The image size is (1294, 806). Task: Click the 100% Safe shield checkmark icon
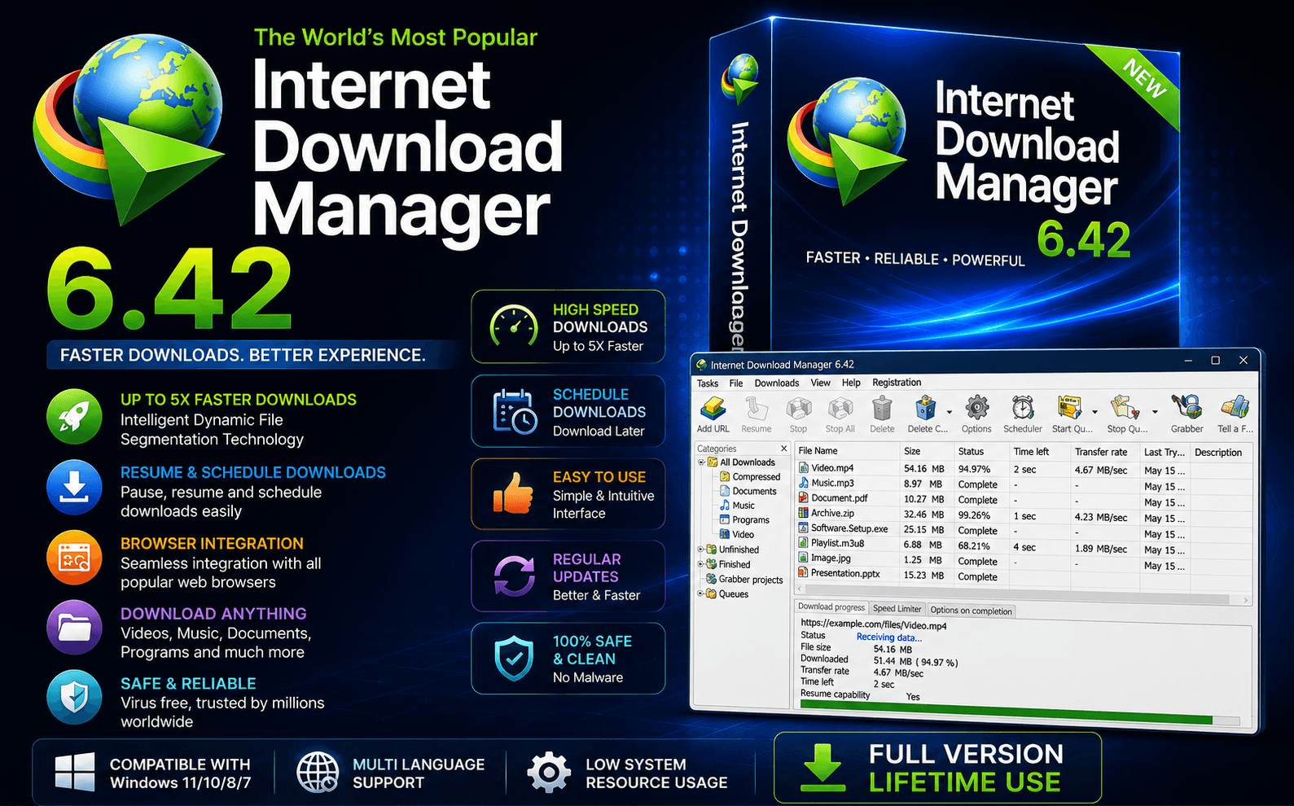[x=515, y=659]
